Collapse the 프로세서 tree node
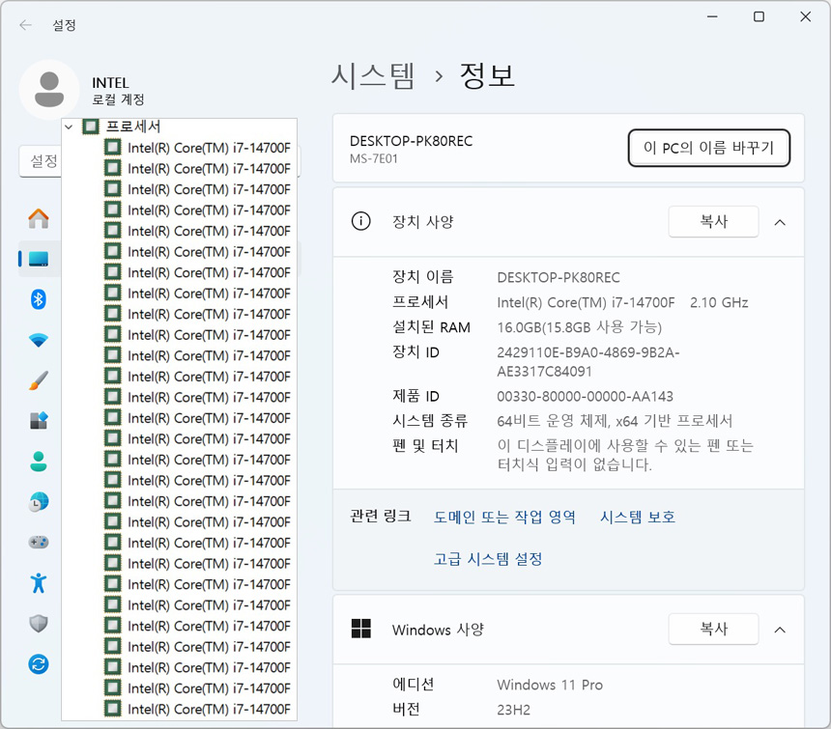The width and height of the screenshot is (831, 729). tap(69, 127)
